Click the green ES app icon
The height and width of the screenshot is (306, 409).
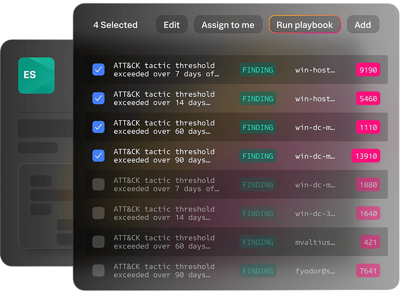click(x=36, y=75)
